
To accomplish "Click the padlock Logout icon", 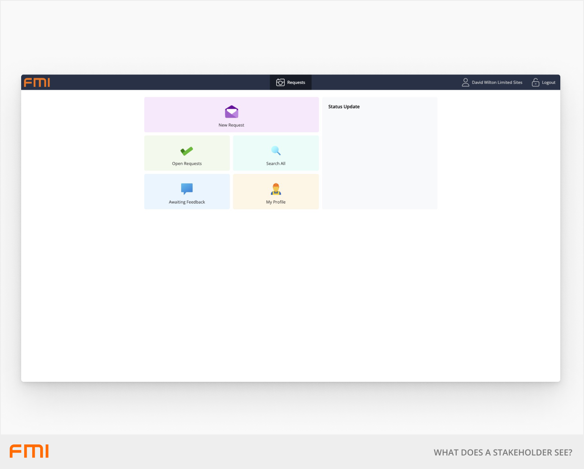I will [x=535, y=83].
